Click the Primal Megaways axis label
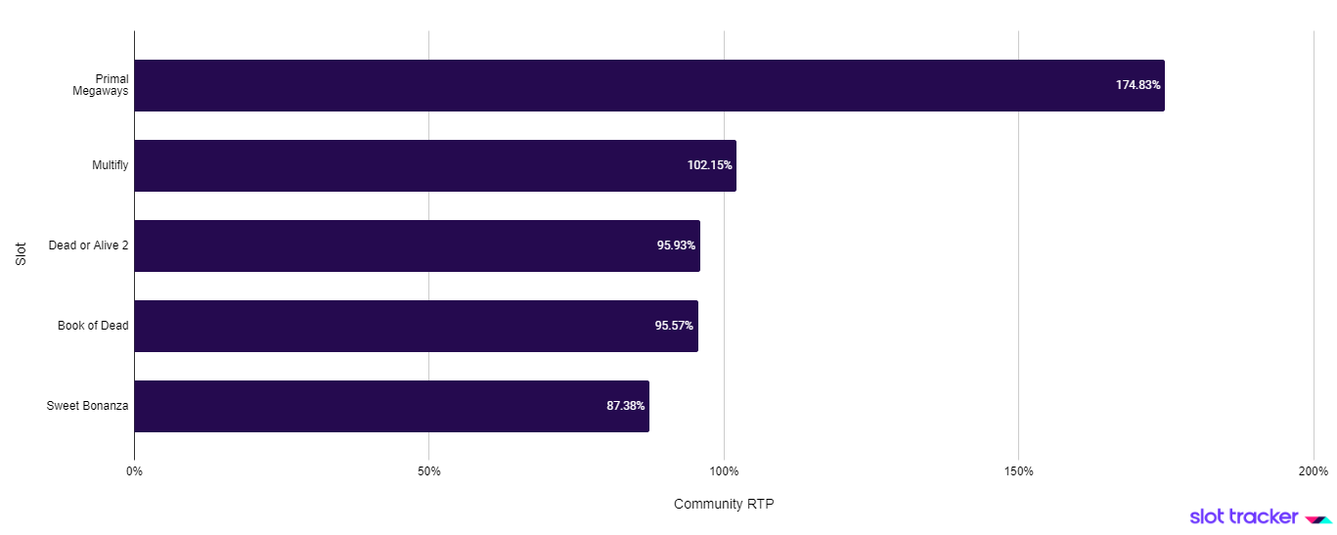 click(100, 85)
